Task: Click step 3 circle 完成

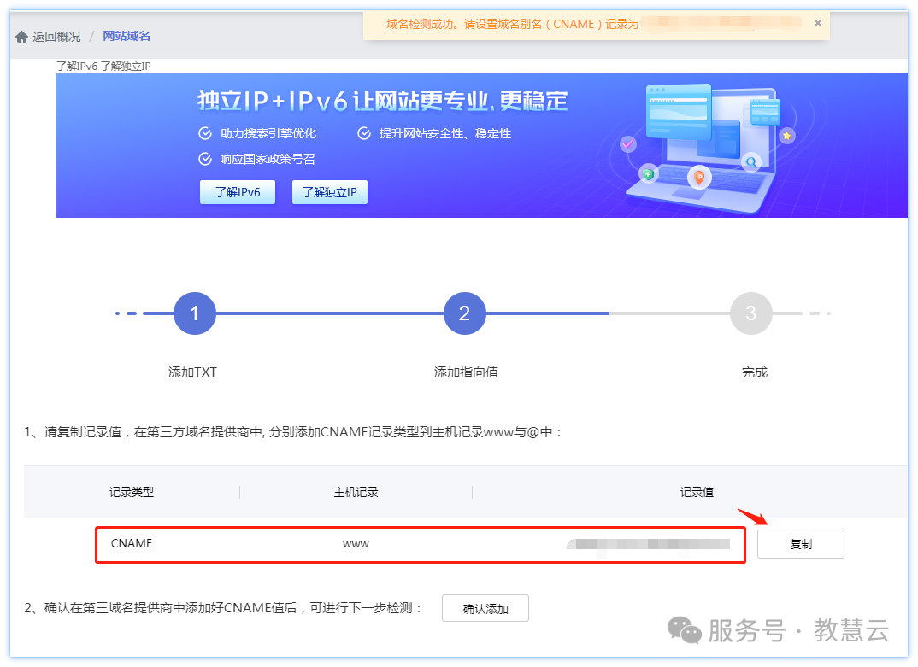Action: tap(750, 313)
